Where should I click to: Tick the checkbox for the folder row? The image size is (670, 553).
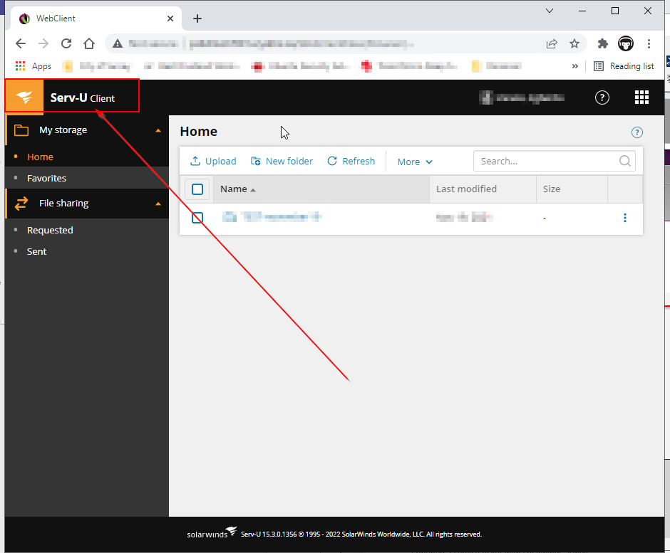tap(197, 218)
